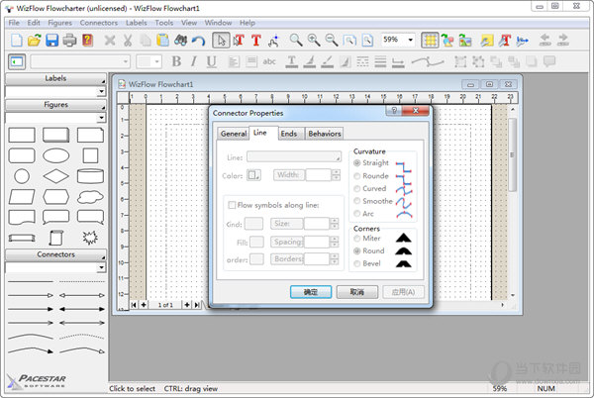
Task: Click the Width input field
Action: point(319,175)
